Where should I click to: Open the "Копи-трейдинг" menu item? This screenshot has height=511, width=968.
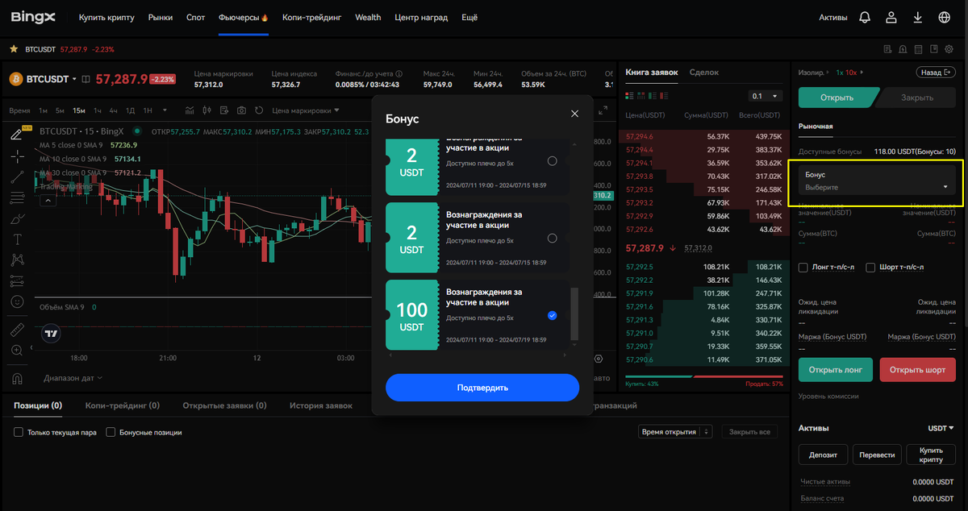[x=311, y=17]
